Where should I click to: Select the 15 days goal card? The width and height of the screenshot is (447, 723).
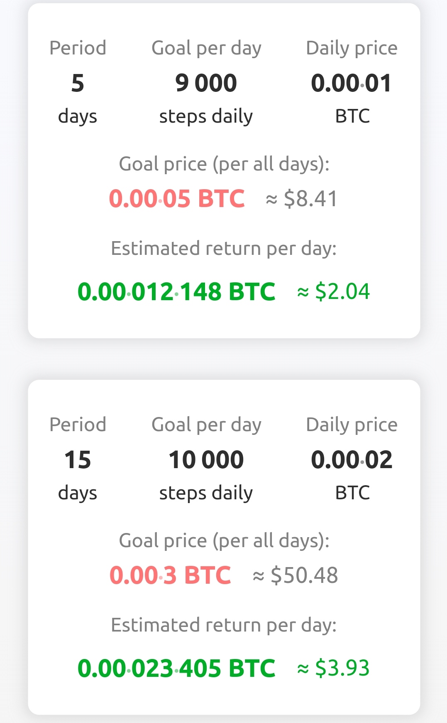tap(224, 547)
